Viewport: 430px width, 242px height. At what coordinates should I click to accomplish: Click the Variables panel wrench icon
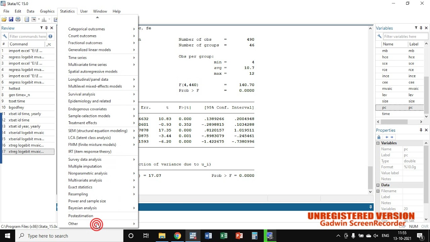click(x=379, y=36)
